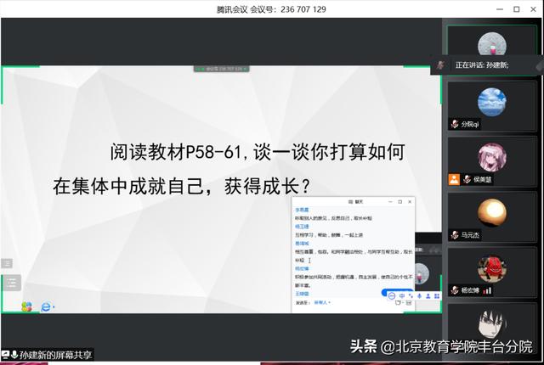The height and width of the screenshot is (365, 544).
Task: Click slide text "在集体中成就自己，获得成长?"
Action: pos(181,186)
